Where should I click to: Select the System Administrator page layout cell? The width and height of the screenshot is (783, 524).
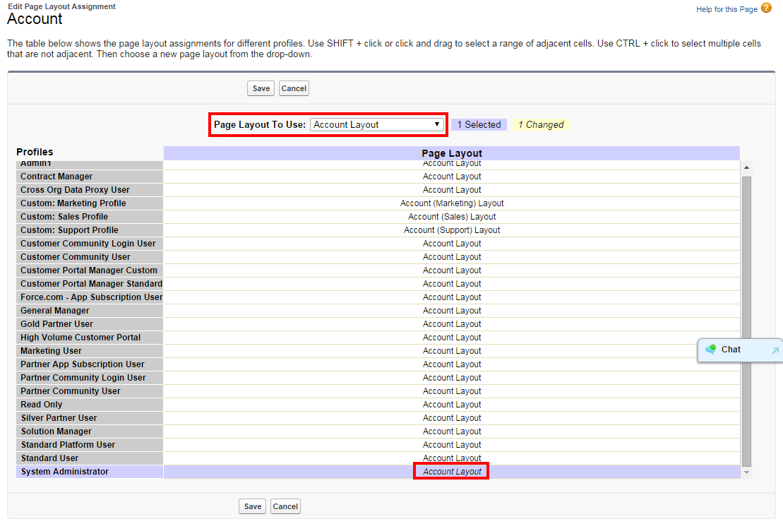pos(452,472)
